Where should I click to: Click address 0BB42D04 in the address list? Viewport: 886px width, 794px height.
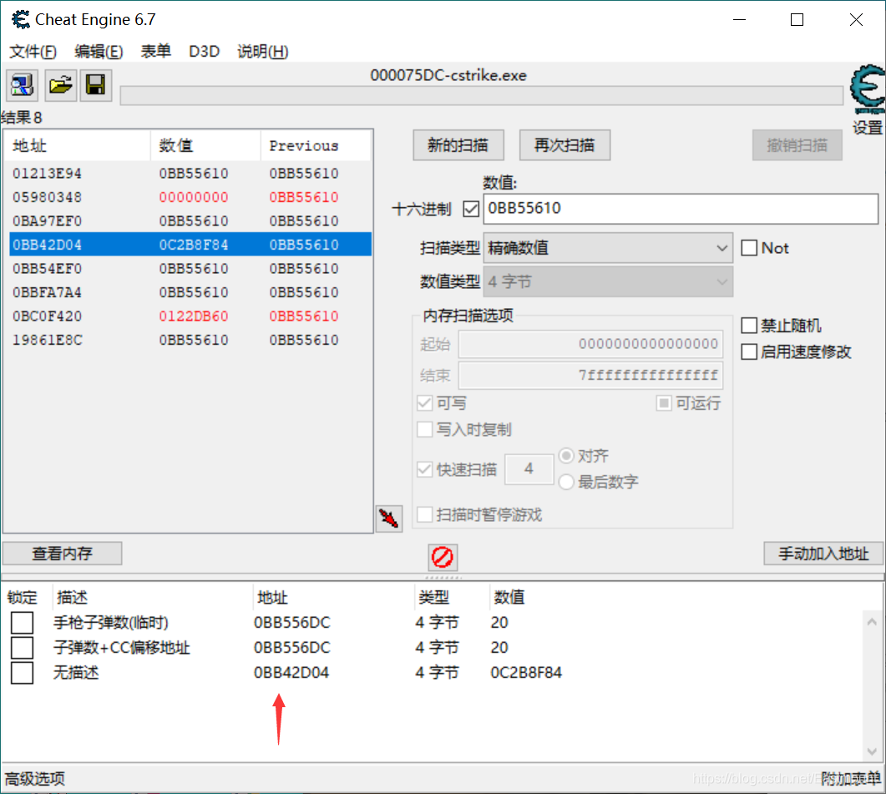click(x=291, y=672)
